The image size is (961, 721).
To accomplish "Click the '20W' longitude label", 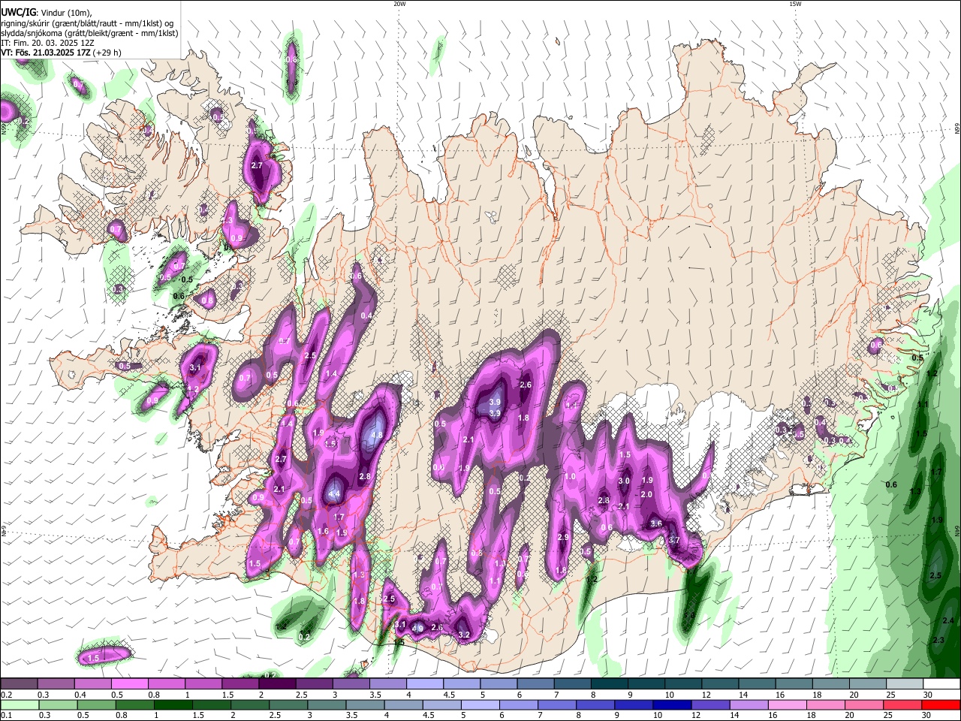I will click(x=399, y=4).
